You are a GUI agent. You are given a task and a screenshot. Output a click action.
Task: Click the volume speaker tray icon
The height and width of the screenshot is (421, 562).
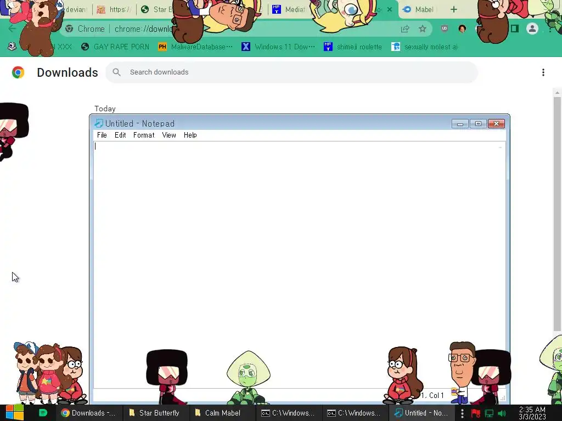tap(502, 413)
